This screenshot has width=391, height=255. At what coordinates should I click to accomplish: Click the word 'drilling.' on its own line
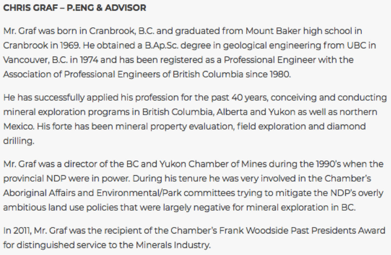point(19,141)
